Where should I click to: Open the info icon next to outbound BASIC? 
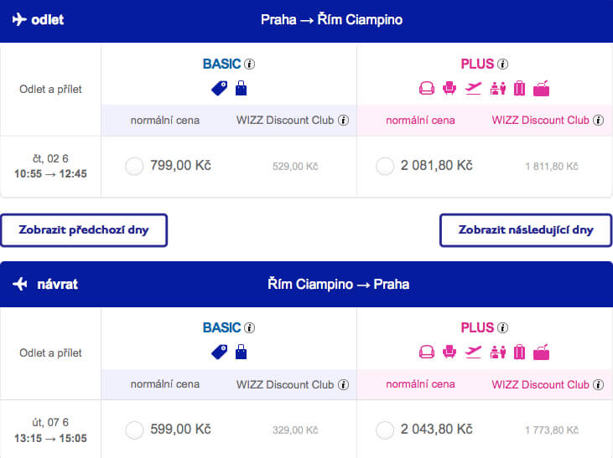(249, 64)
